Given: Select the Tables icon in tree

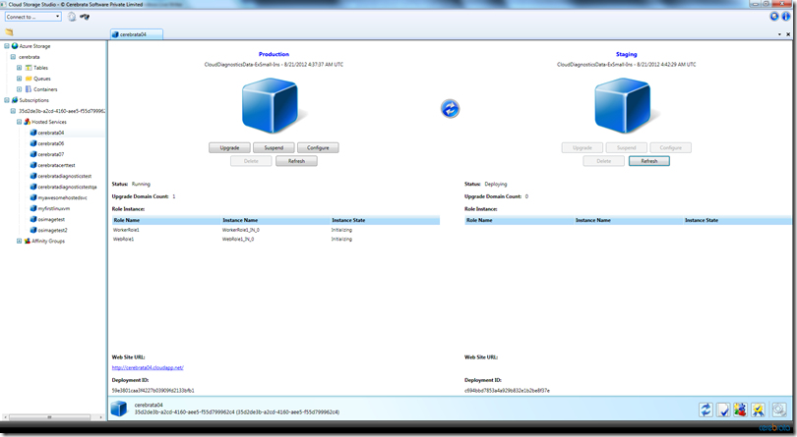Looking at the screenshot, I should click(x=29, y=68).
